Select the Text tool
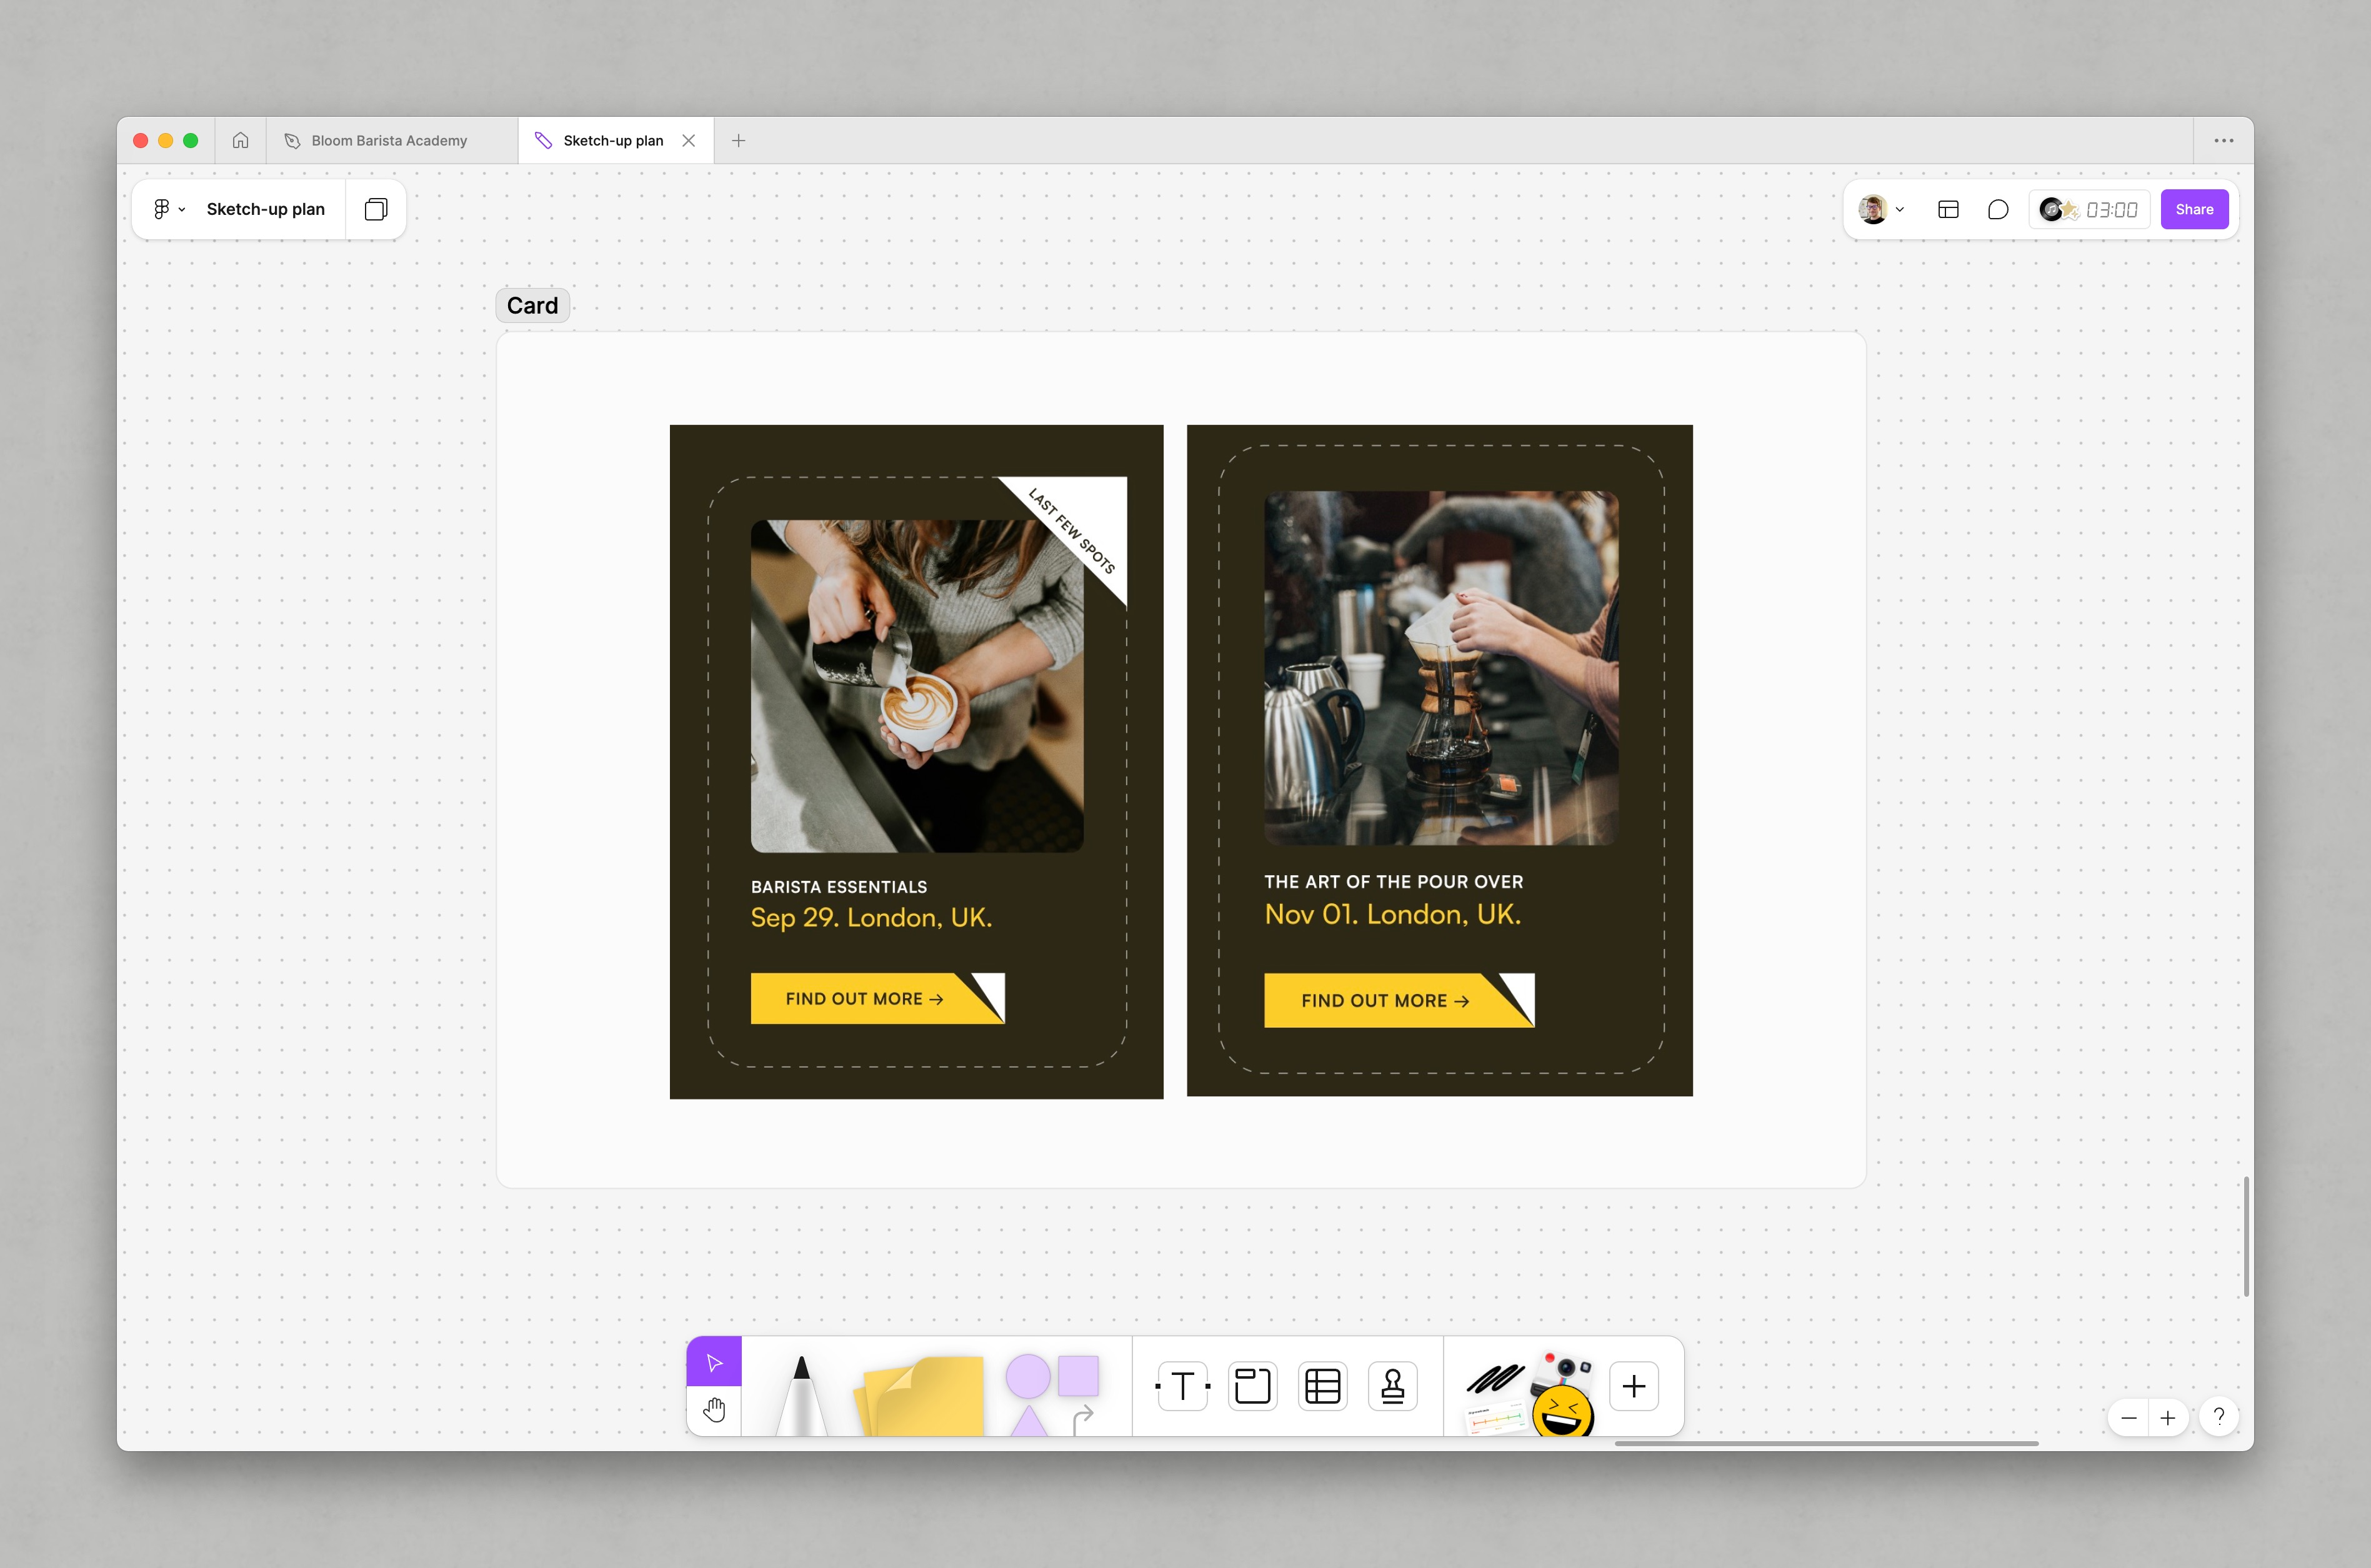Viewport: 2371px width, 1568px height. [1182, 1386]
